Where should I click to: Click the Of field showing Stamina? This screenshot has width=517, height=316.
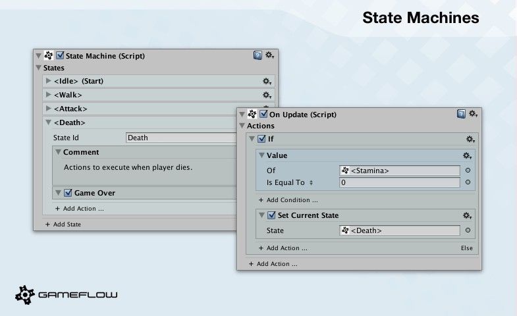(400, 171)
